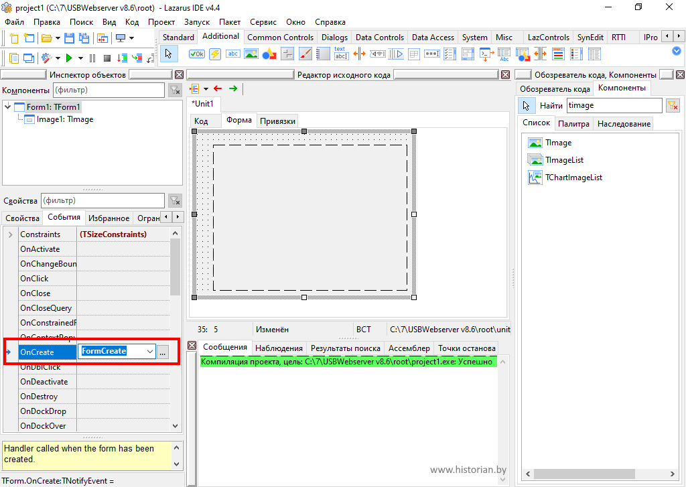The height and width of the screenshot is (487, 686).
Task: Switch to the Свойства tab
Action: coord(22,218)
